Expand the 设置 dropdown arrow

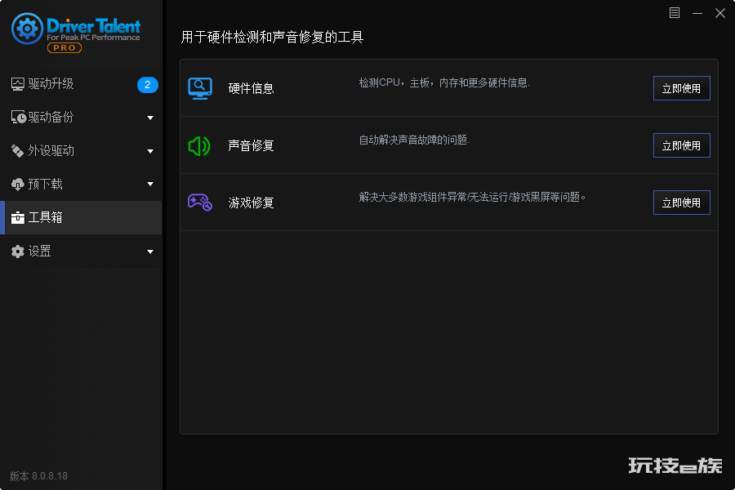[150, 252]
